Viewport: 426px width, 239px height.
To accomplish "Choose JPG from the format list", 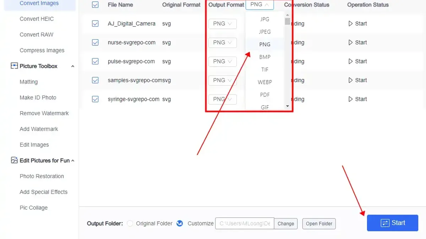I will pyautogui.click(x=265, y=19).
